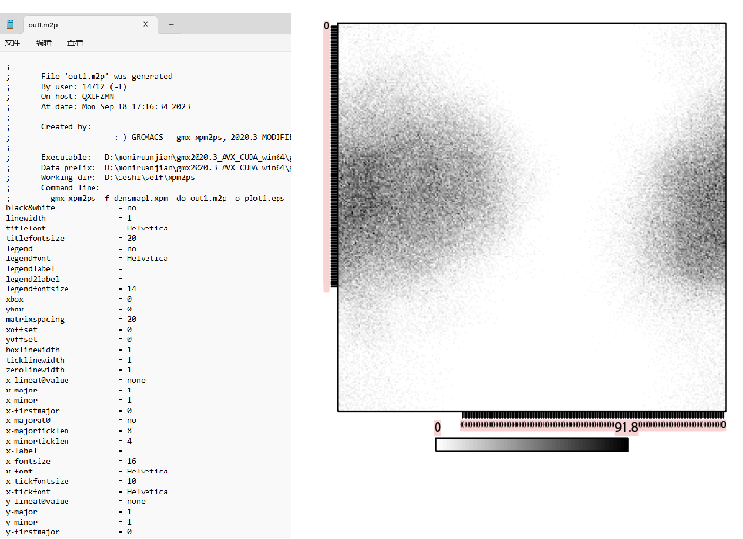Click the new tab button beside the out1.m2p tab
The width and height of the screenshot is (743, 539).
(172, 25)
